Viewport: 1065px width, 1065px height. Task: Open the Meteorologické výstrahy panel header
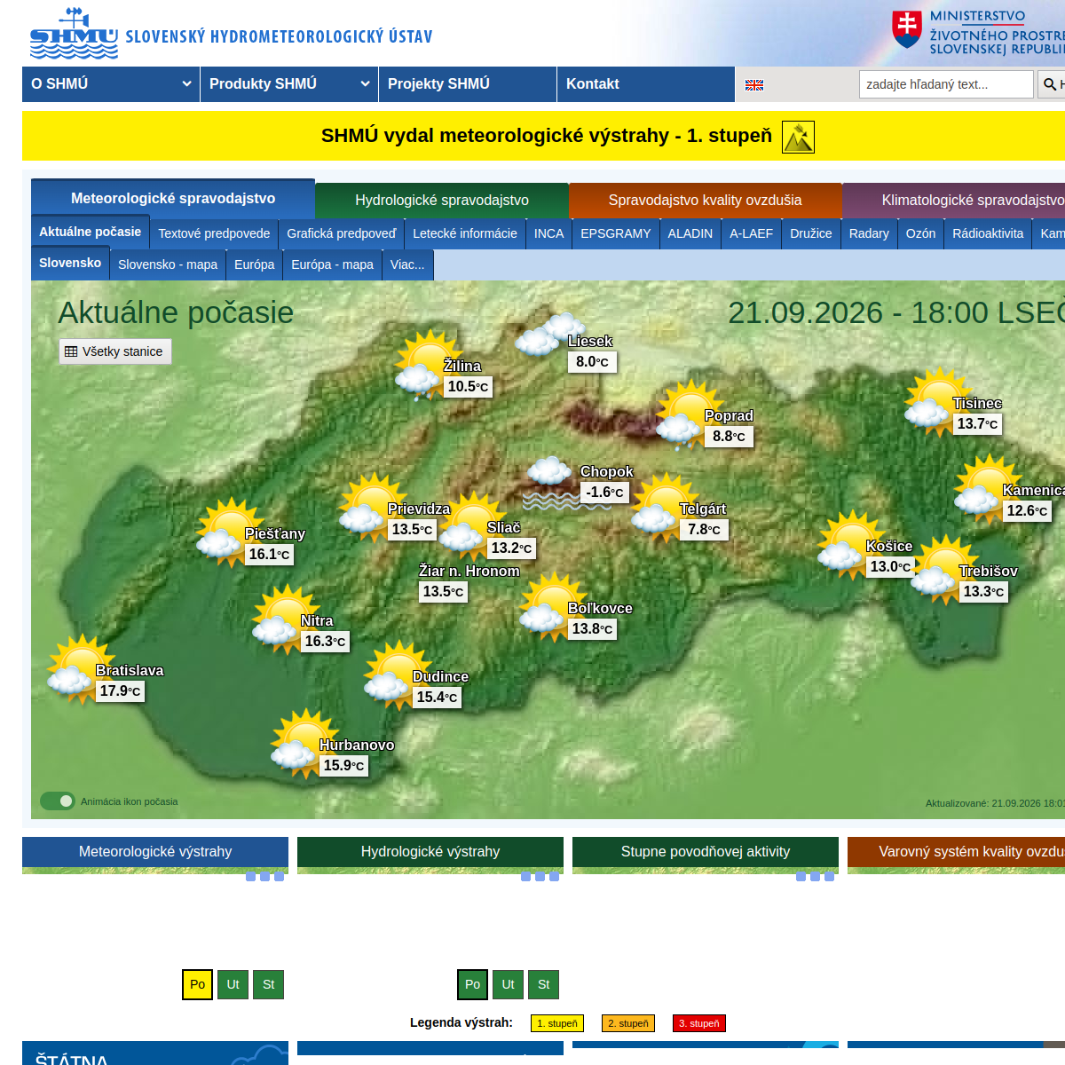[155, 852]
